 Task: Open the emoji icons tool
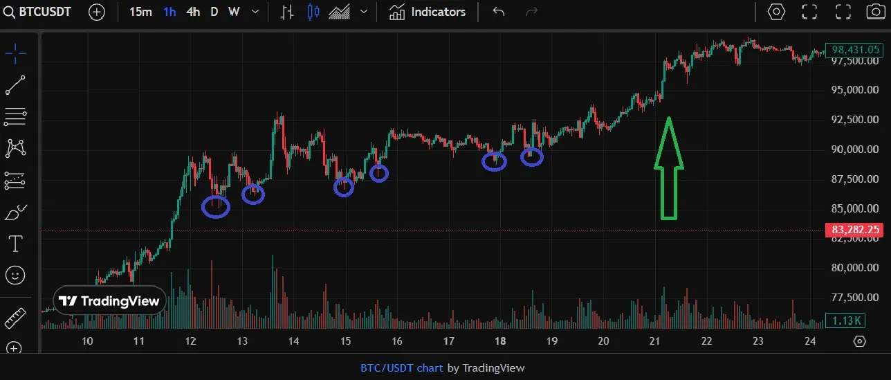coord(15,275)
